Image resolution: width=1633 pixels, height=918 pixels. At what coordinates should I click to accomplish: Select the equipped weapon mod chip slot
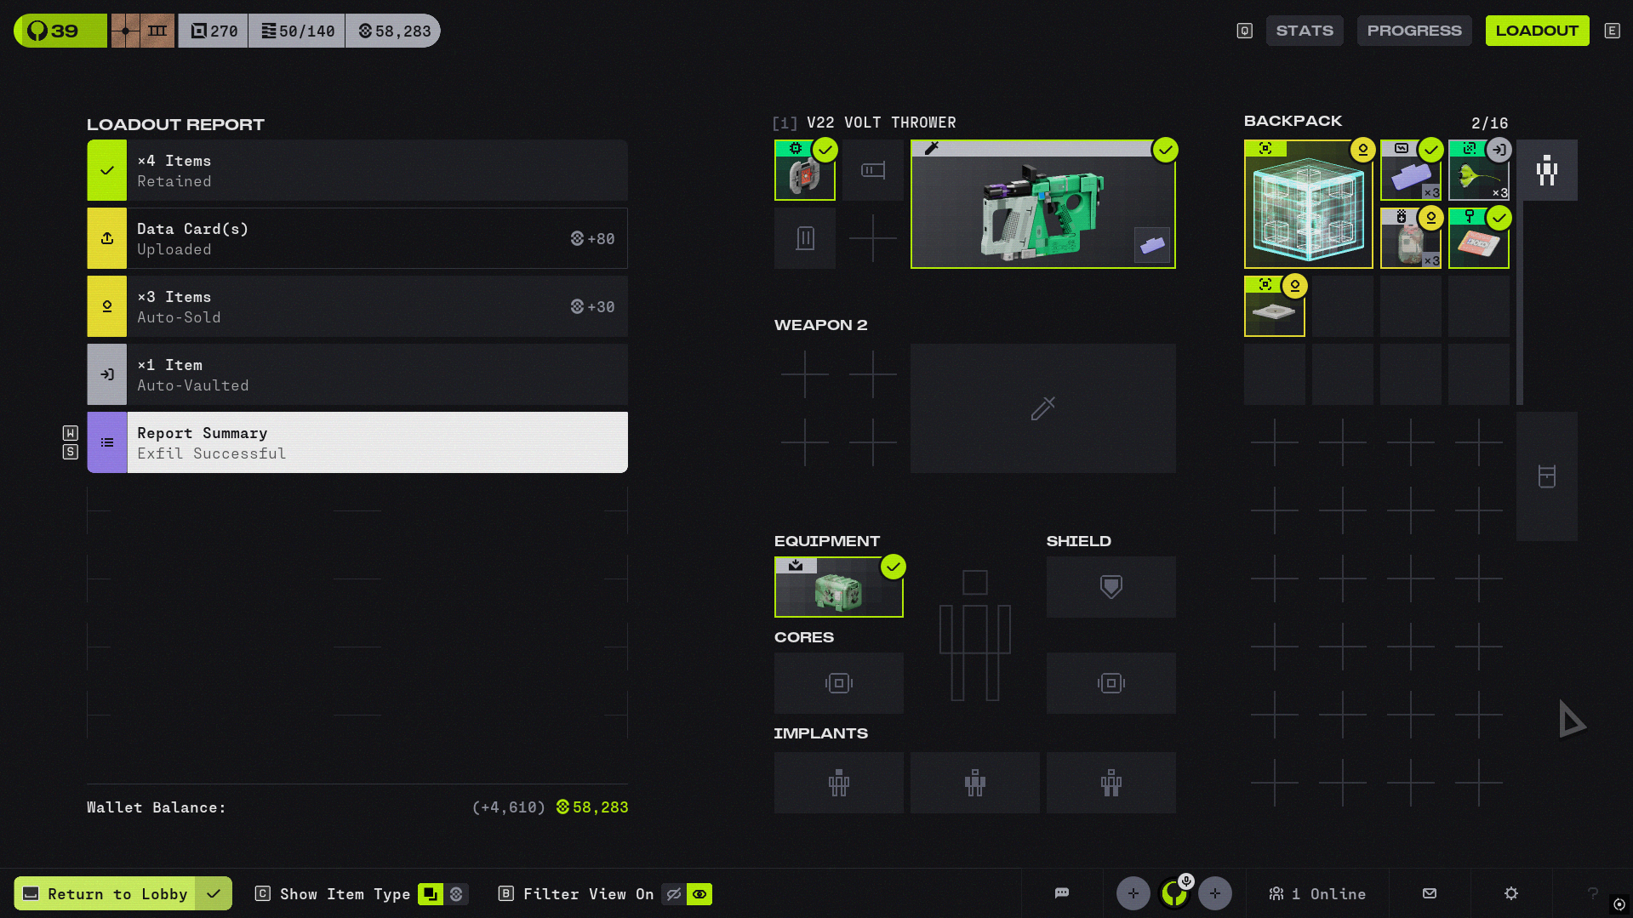click(x=805, y=170)
